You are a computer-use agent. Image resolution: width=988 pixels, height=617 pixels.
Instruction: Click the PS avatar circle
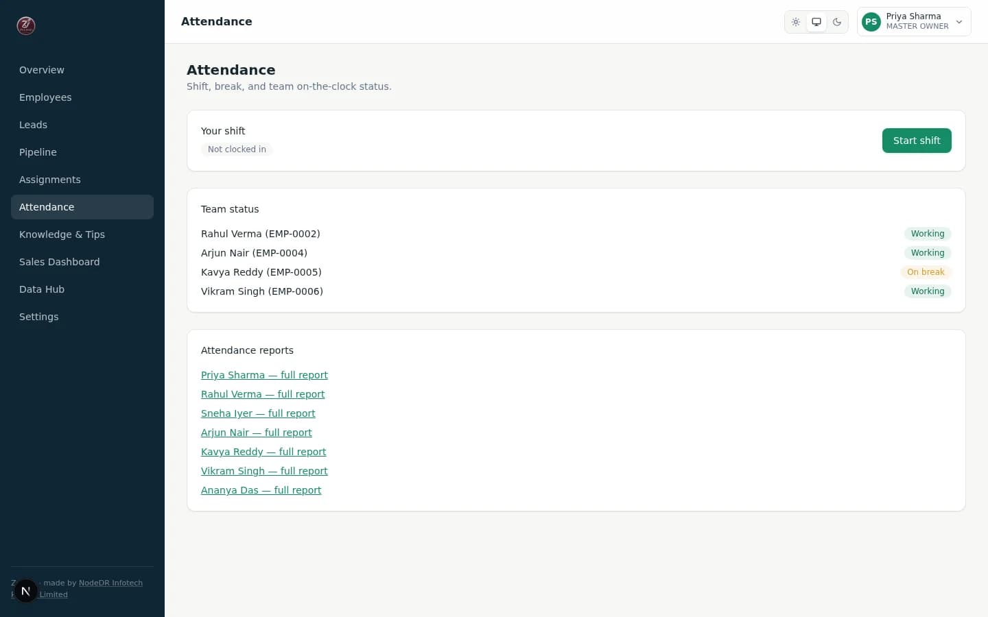click(x=871, y=22)
